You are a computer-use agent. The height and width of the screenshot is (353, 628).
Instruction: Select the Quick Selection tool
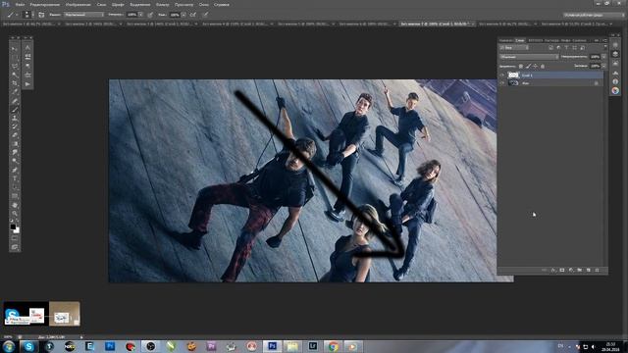click(15, 75)
